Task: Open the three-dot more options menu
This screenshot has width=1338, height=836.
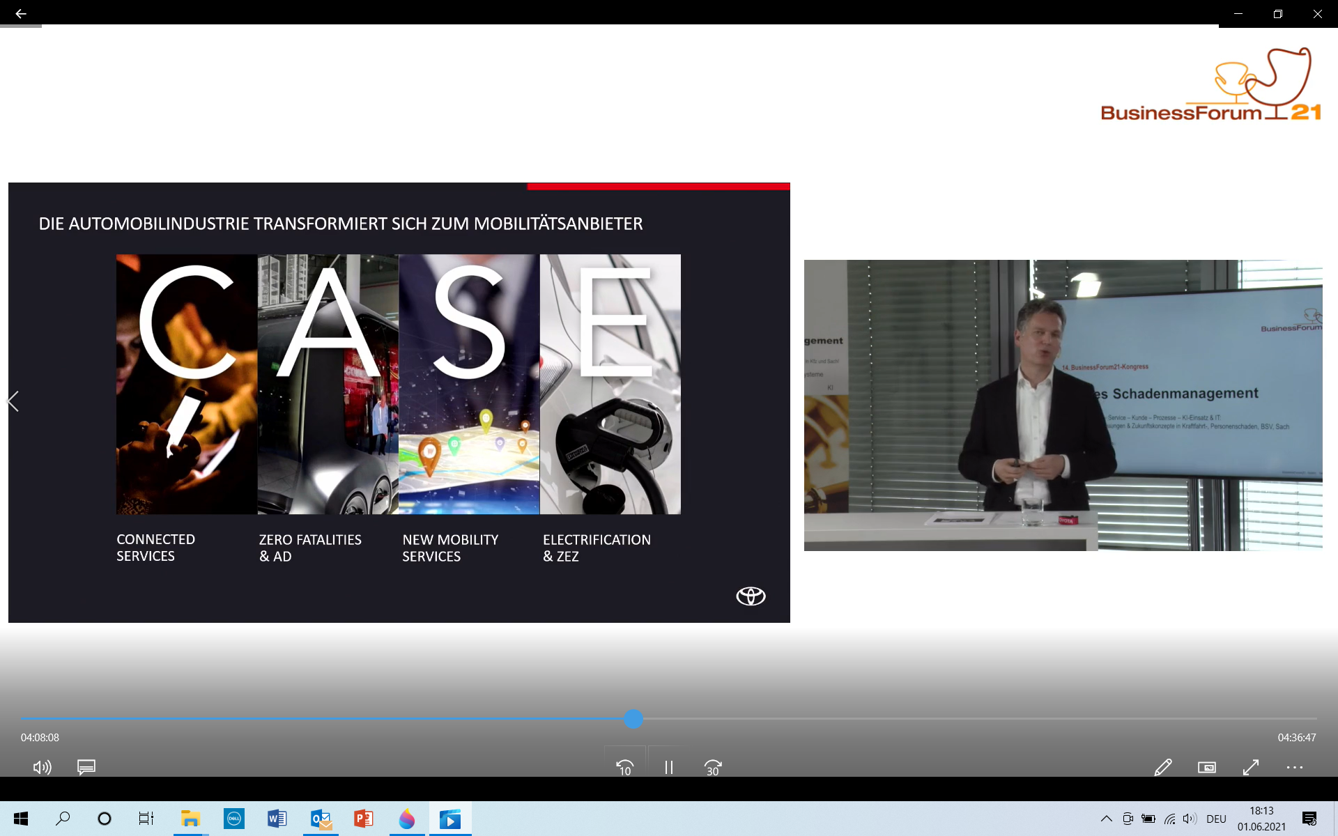Action: click(x=1294, y=767)
